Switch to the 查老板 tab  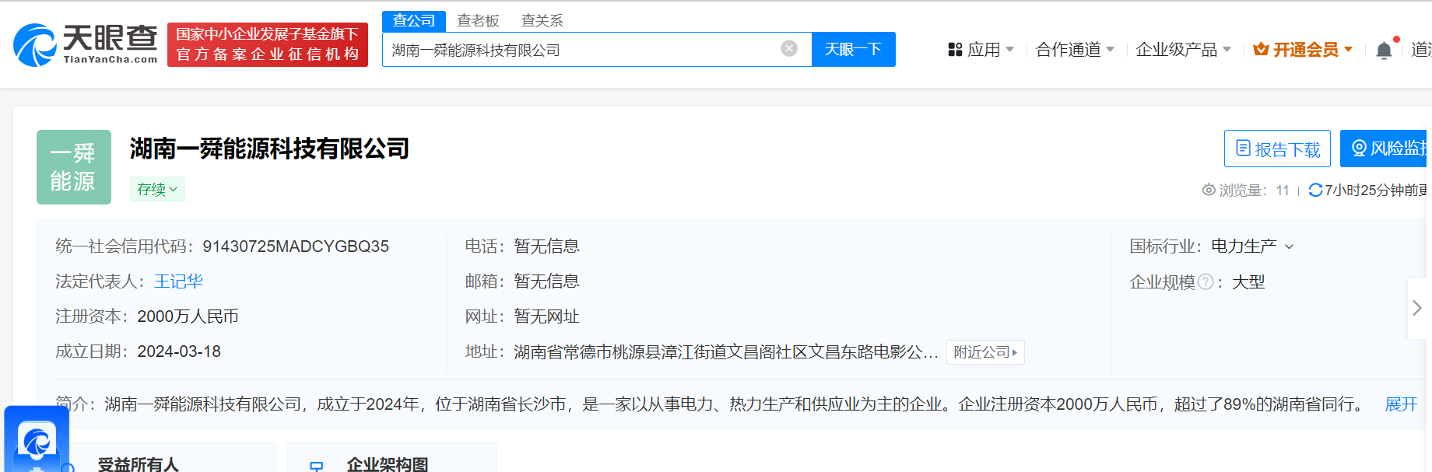point(478,21)
